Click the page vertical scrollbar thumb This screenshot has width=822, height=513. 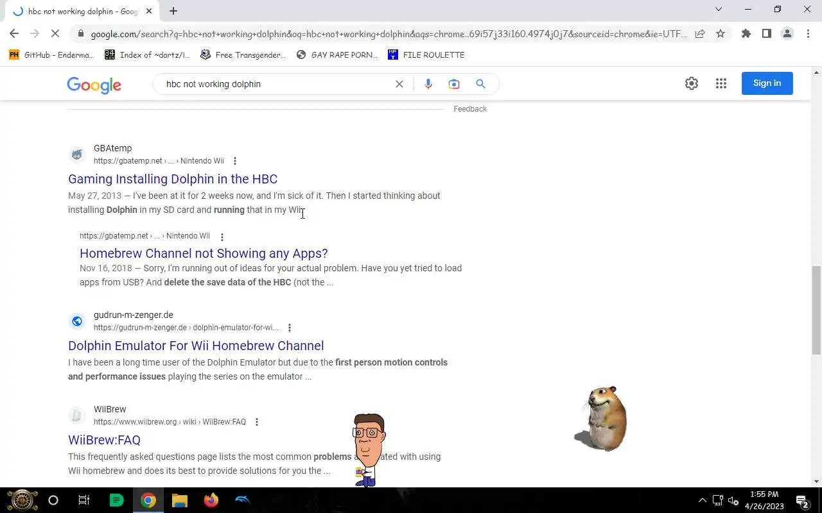click(x=816, y=310)
